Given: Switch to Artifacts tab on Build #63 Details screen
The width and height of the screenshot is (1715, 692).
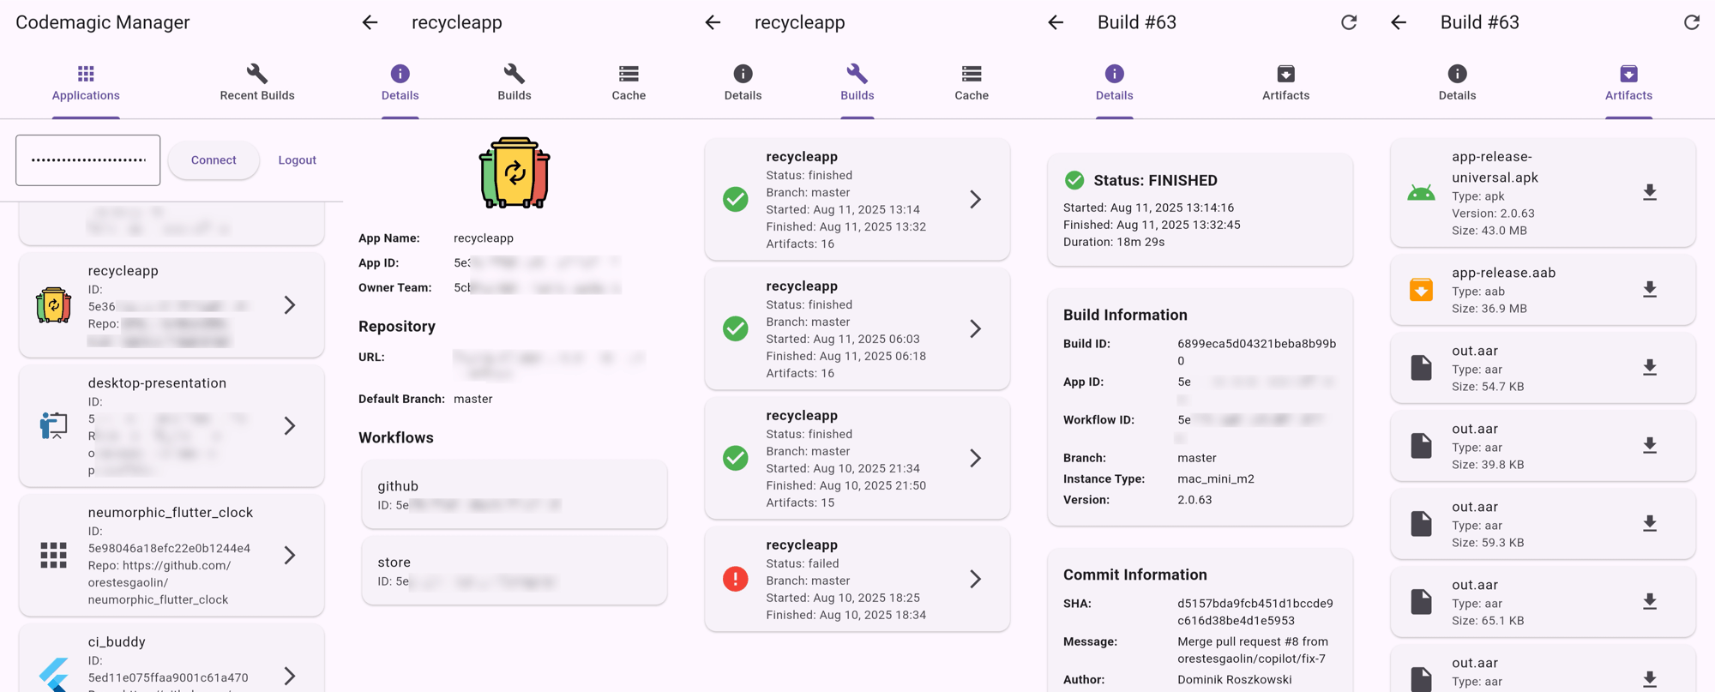Looking at the screenshot, I should [1285, 83].
